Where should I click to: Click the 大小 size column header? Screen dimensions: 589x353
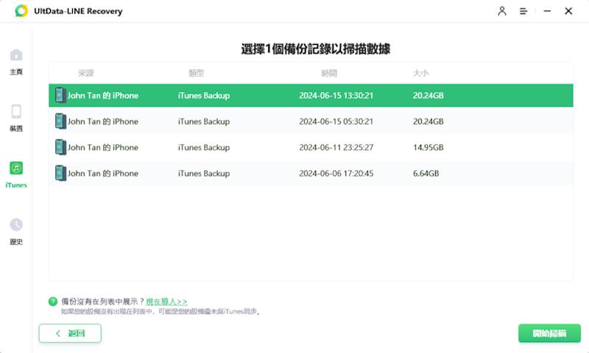coord(420,74)
